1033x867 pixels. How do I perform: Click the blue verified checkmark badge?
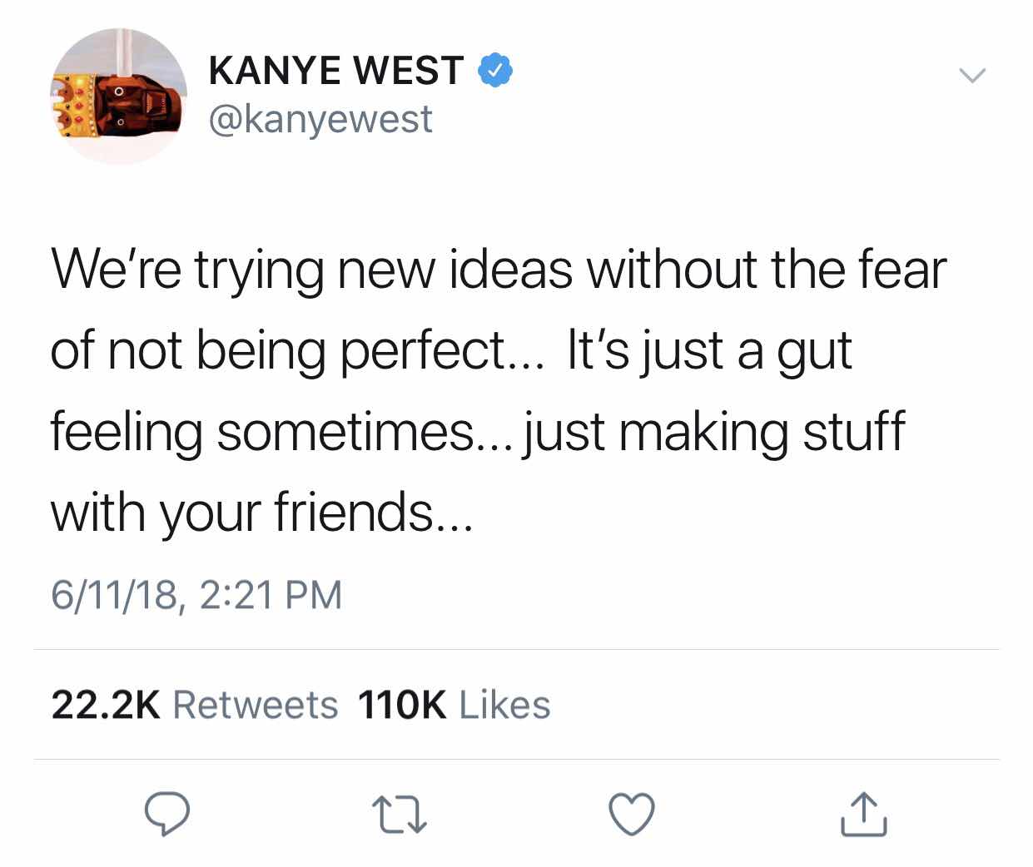[x=494, y=70]
